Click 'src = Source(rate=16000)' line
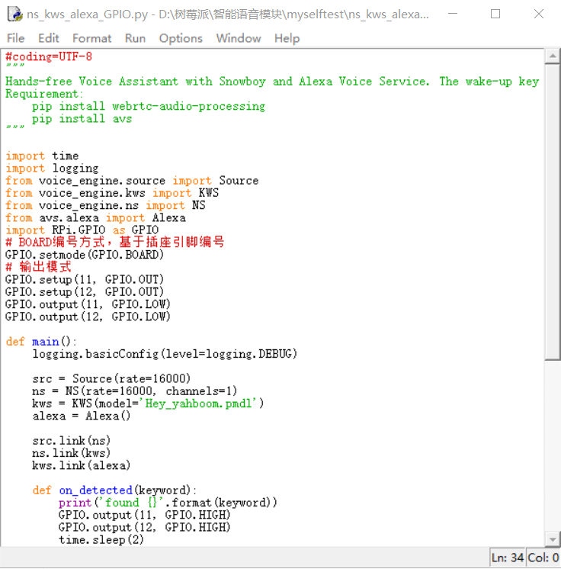561x569 pixels. click(x=111, y=378)
